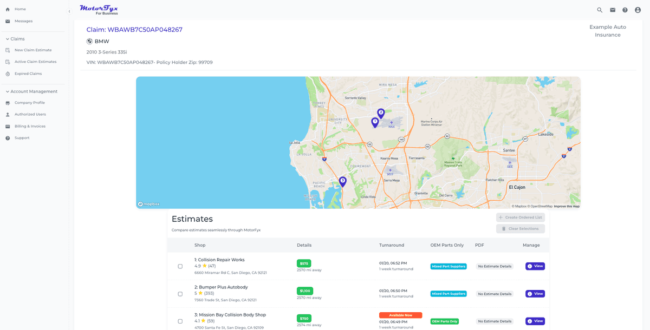The height and width of the screenshot is (330, 650).
Task: Check the Collision Repair Works checkbox
Action: [x=180, y=266]
